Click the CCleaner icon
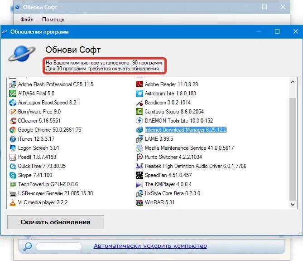Viewport: 303px width, 261px height. click(x=13, y=121)
